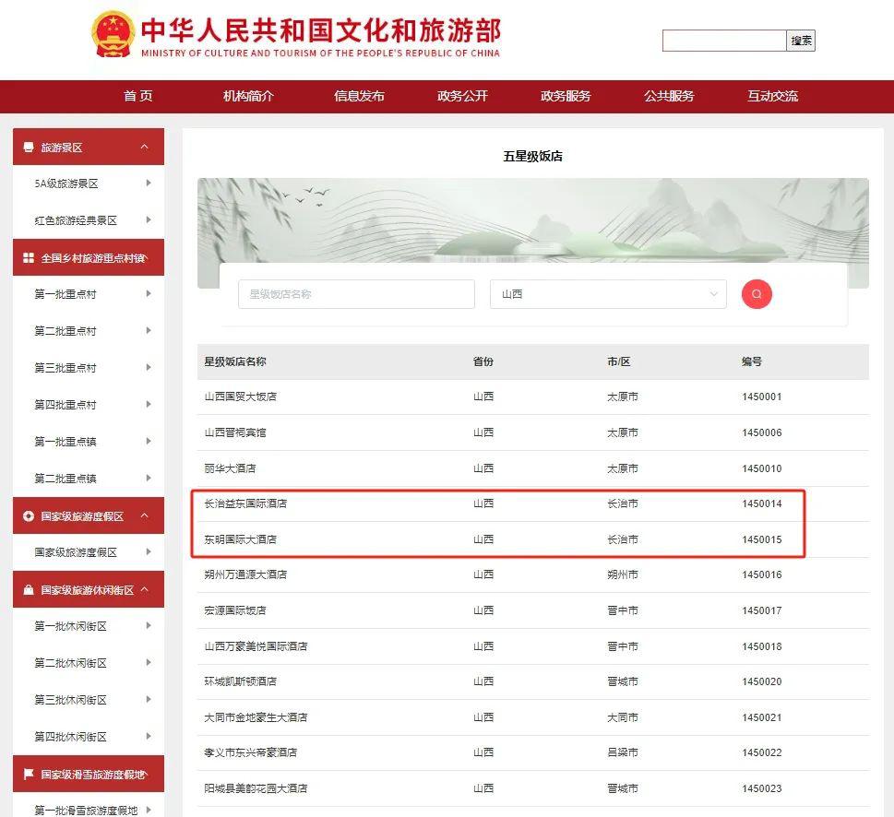Open 国家级旅游度假区 sub-item link
The image size is (894, 817).
click(76, 552)
